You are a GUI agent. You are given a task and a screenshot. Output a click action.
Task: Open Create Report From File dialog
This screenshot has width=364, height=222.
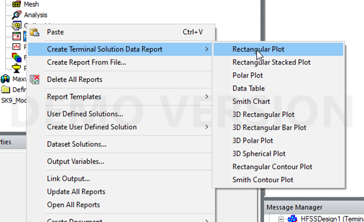[86, 62]
